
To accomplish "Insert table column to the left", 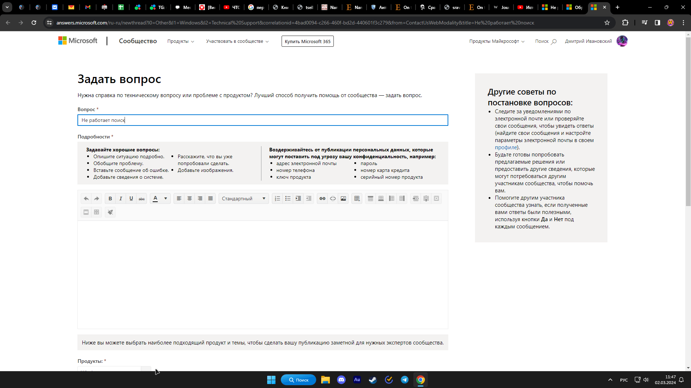I will 391,198.
